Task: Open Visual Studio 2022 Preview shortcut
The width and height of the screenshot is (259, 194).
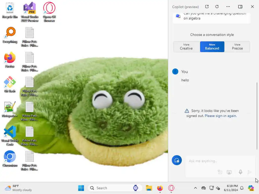Action: (x=30, y=12)
